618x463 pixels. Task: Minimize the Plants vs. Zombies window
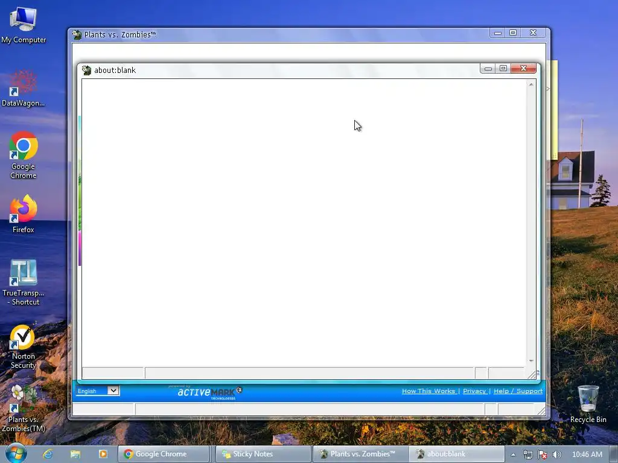498,33
